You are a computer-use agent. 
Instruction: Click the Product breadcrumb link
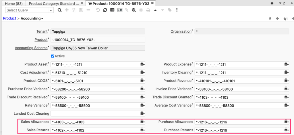9,19
